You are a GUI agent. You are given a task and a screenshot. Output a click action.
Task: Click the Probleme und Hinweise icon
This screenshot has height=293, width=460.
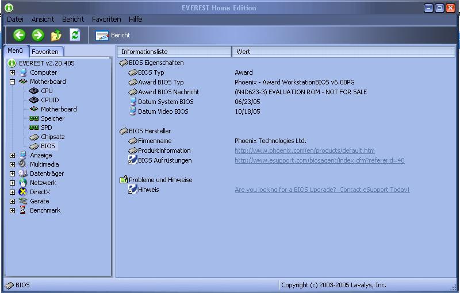pos(124,180)
